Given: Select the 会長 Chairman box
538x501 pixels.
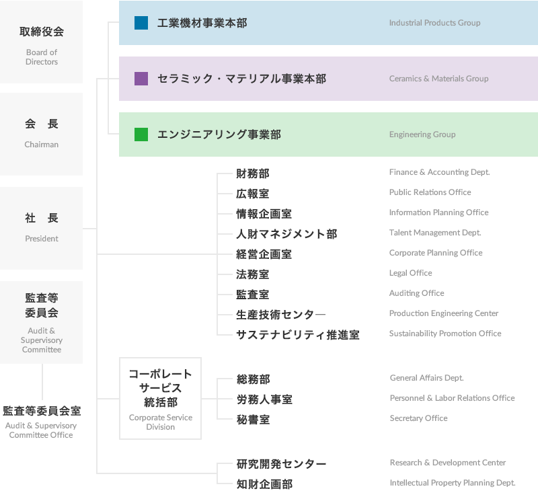Looking at the screenshot, I should 41,134.
